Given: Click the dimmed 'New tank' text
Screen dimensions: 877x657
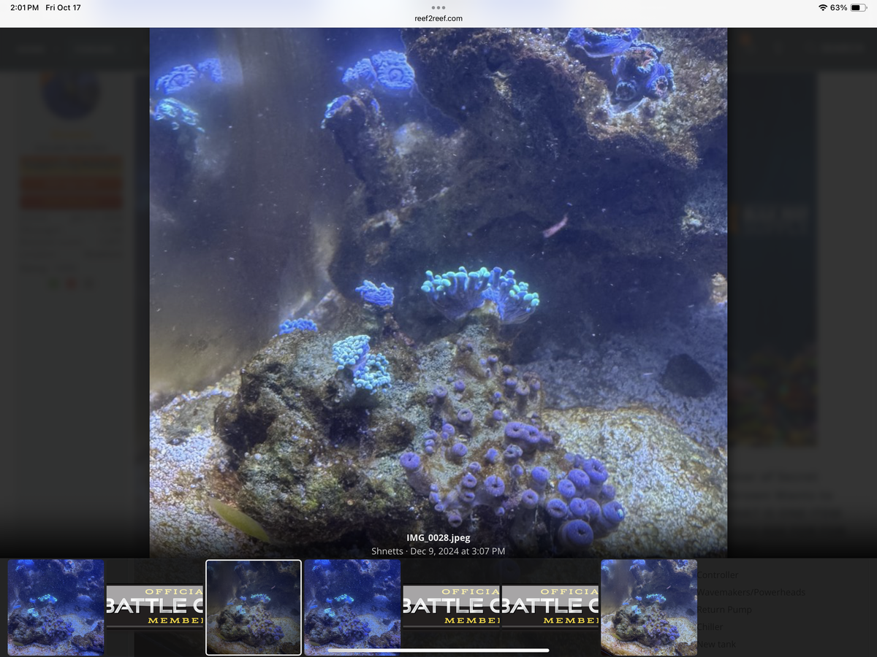Looking at the screenshot, I should pyautogui.click(x=716, y=645).
